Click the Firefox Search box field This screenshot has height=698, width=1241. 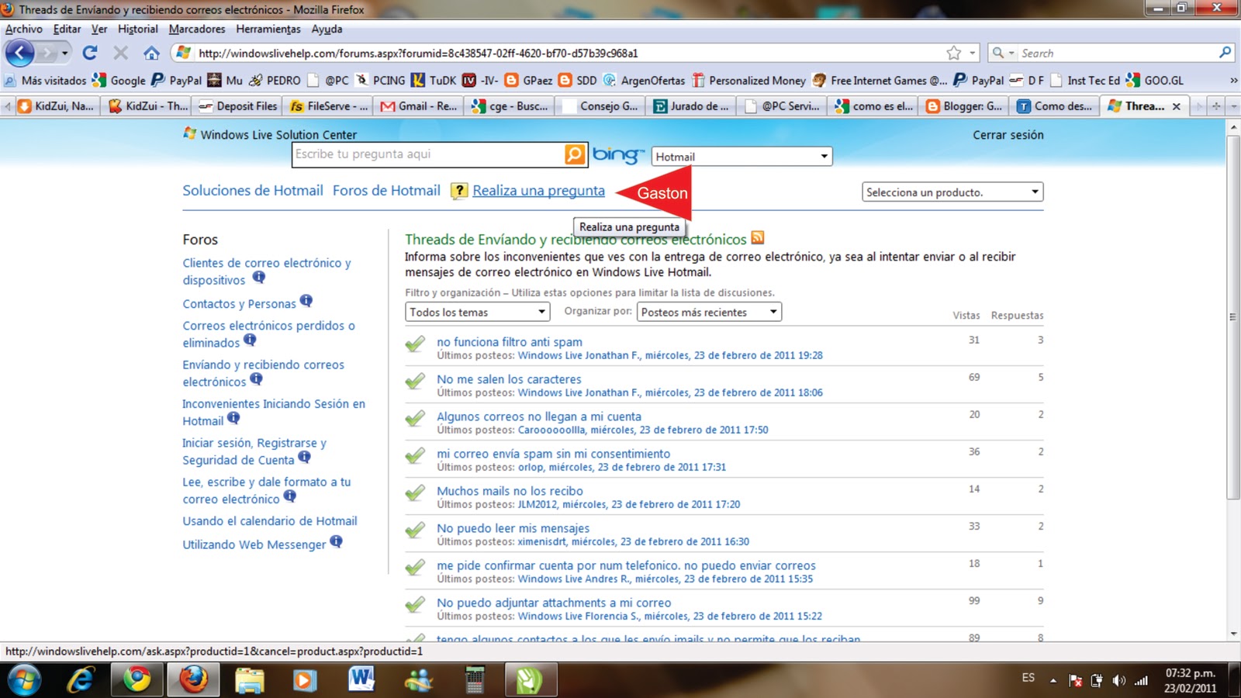click(1117, 53)
